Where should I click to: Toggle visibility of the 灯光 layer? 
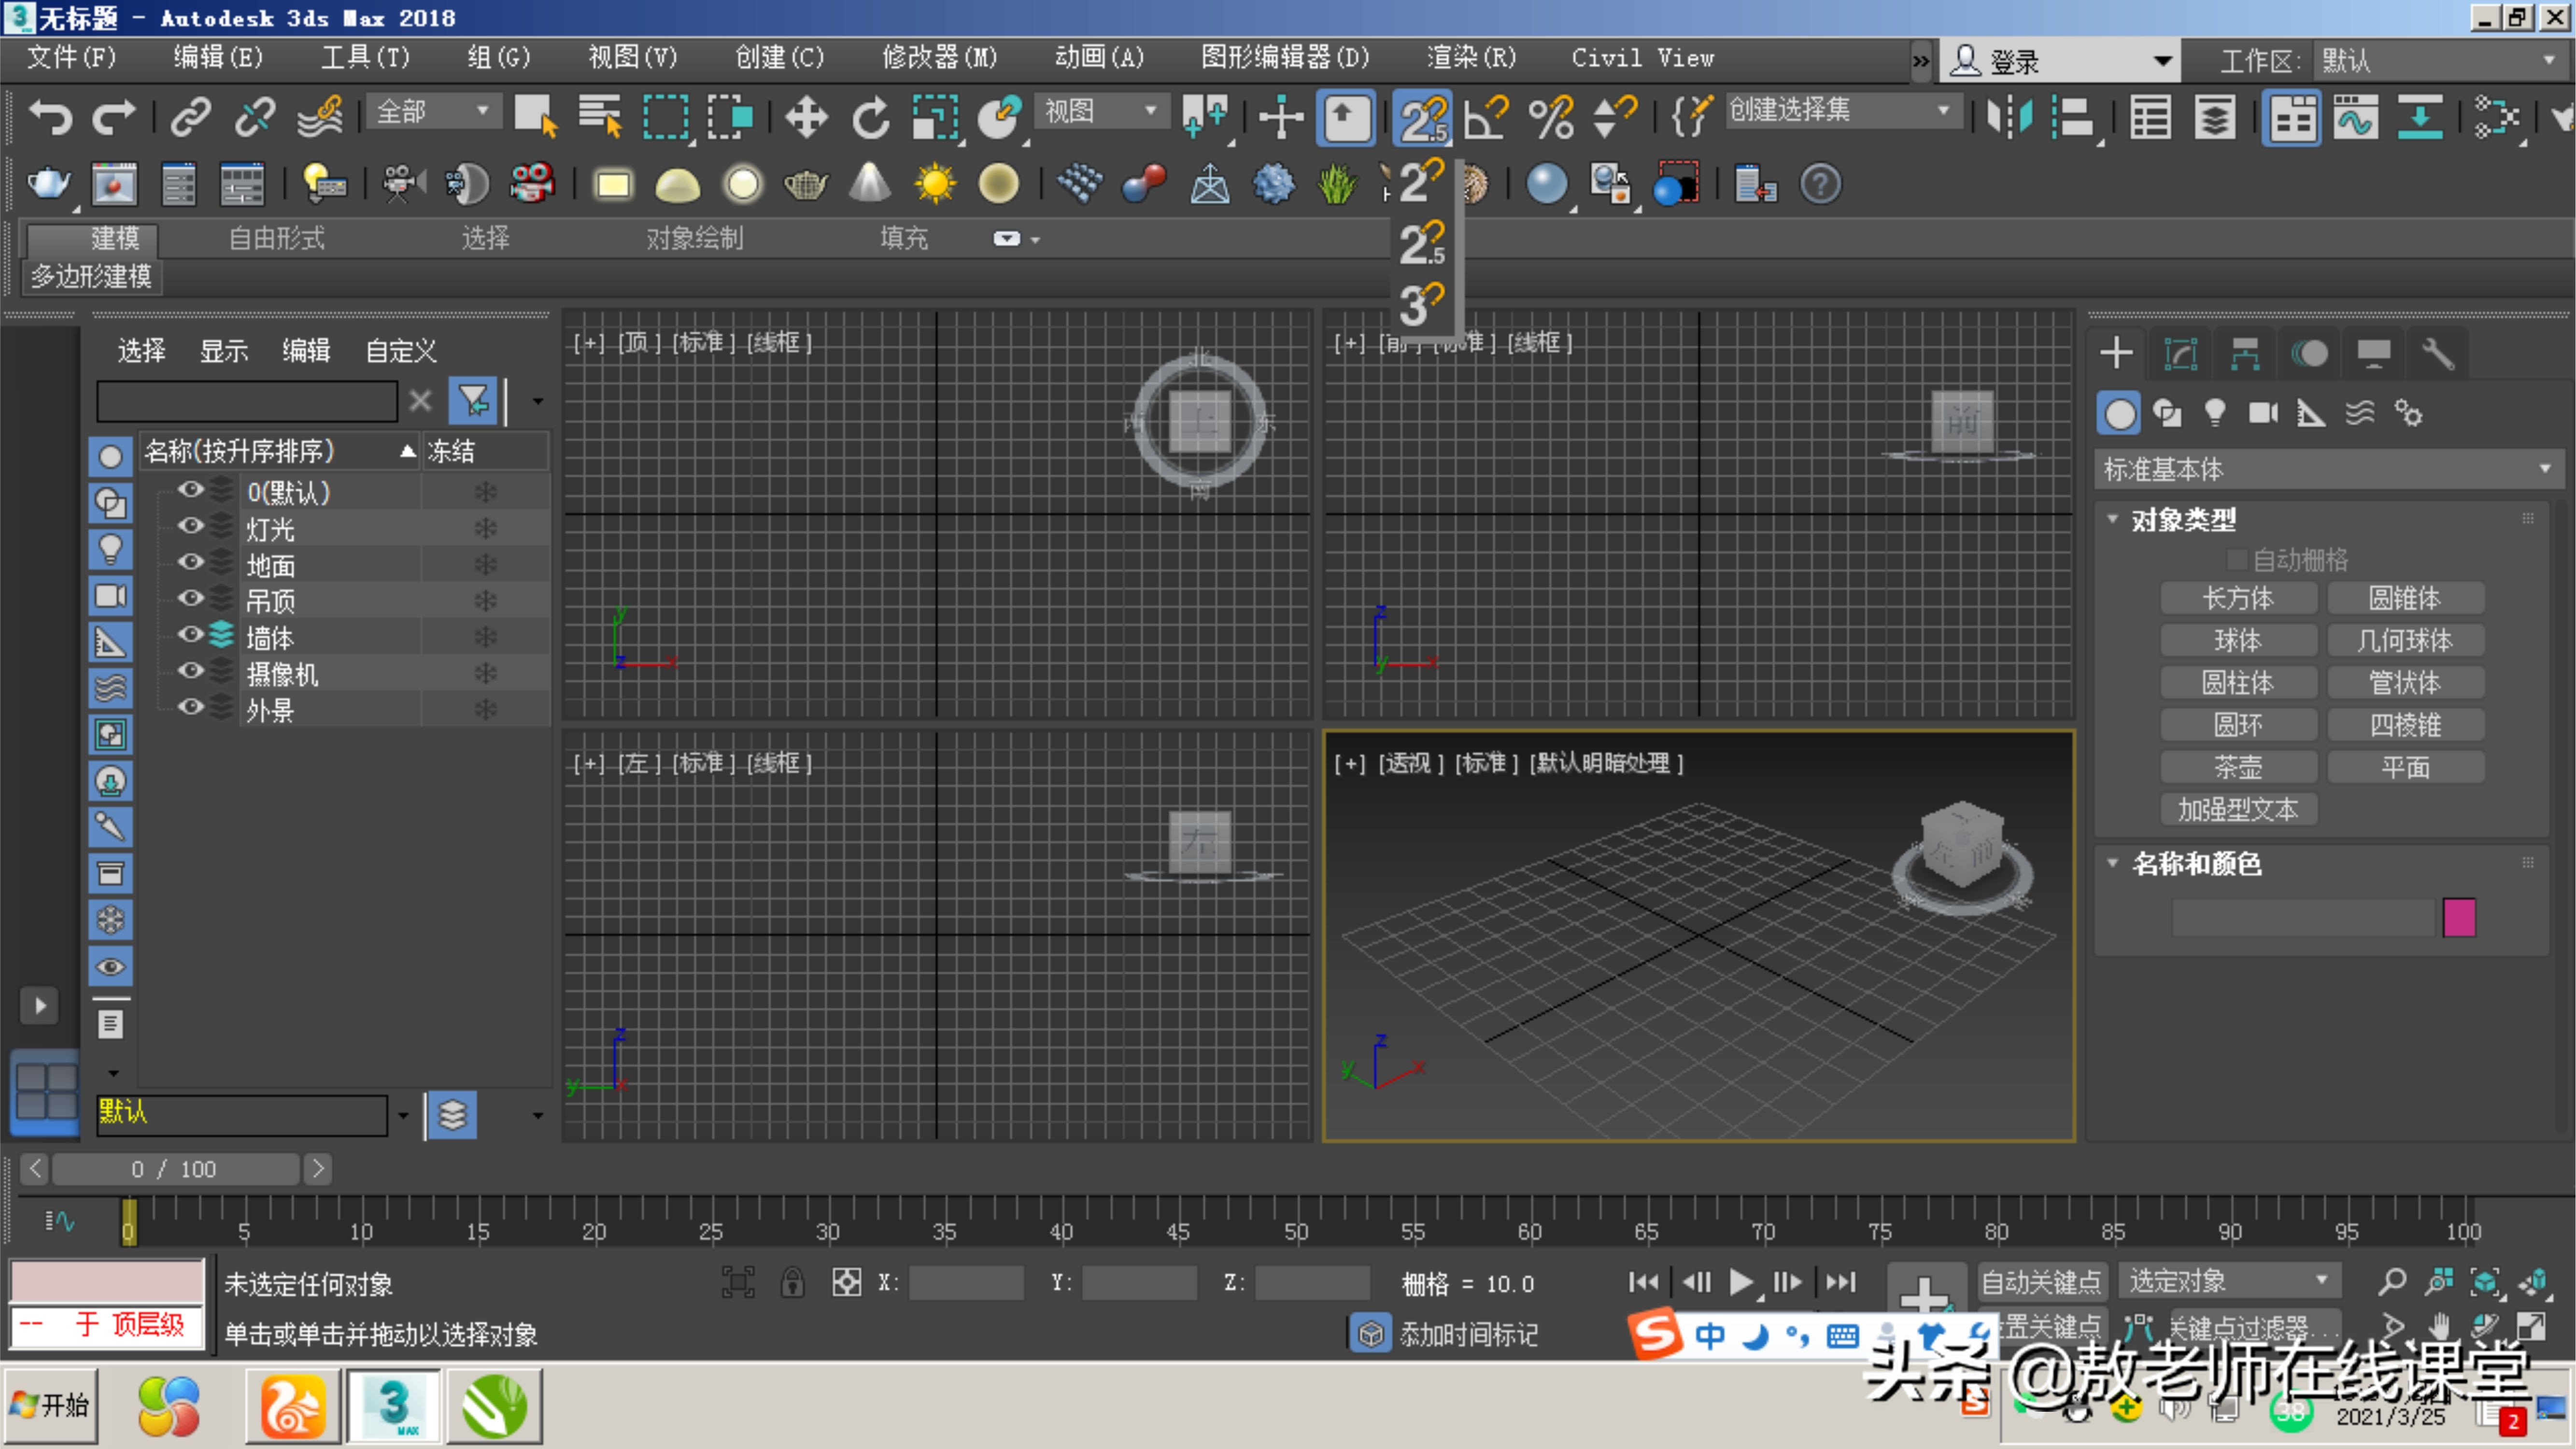point(190,528)
